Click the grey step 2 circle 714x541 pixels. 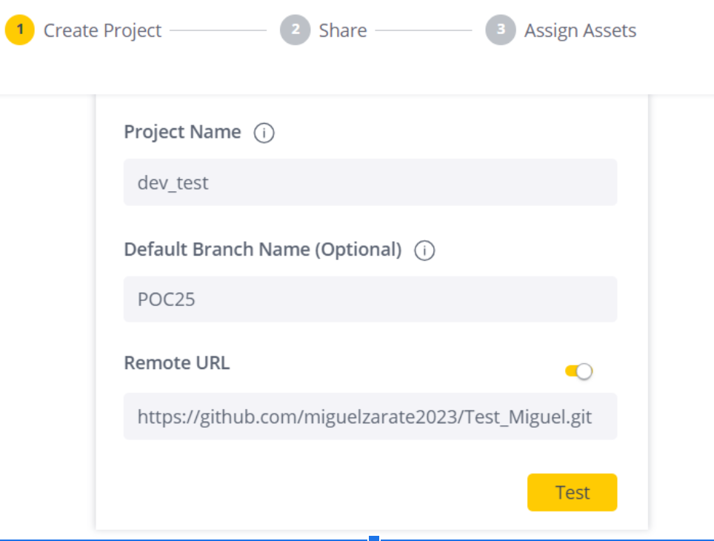295,30
